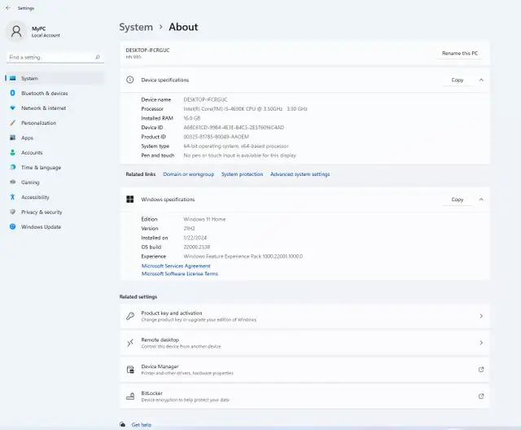Open Device Manager external-link icon
This screenshot has height=430, width=521.
(x=481, y=370)
